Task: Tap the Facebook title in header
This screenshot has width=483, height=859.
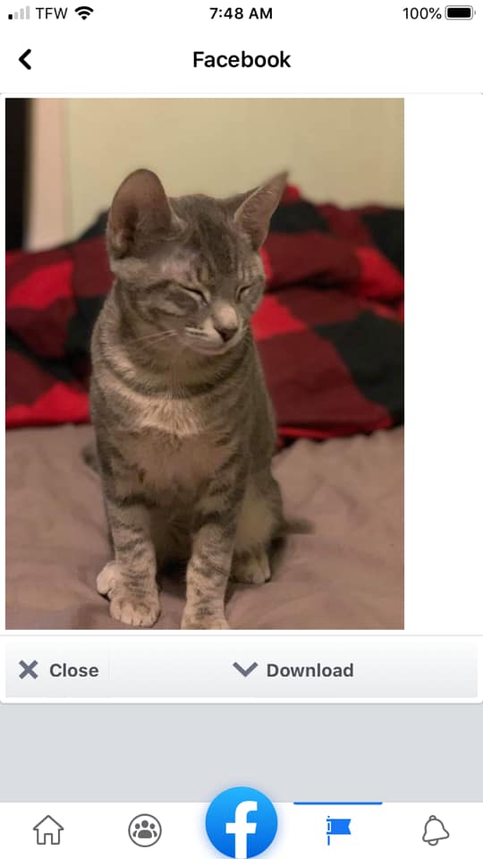Action: pos(241,60)
